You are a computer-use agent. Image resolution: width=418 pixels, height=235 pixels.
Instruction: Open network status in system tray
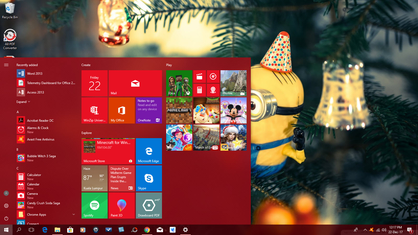pos(378,230)
